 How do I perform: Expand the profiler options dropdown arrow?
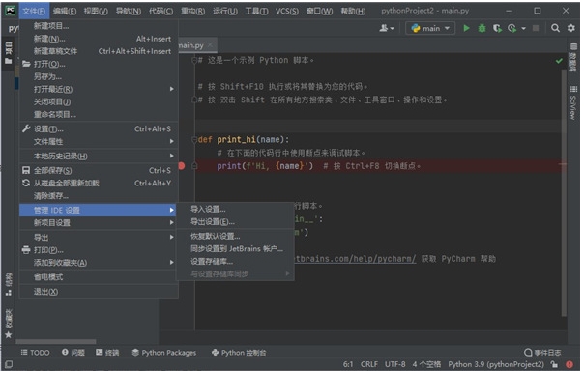click(x=523, y=28)
